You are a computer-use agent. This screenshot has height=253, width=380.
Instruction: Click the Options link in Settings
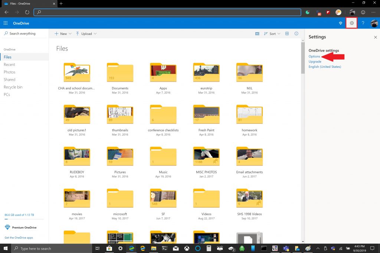coord(314,56)
